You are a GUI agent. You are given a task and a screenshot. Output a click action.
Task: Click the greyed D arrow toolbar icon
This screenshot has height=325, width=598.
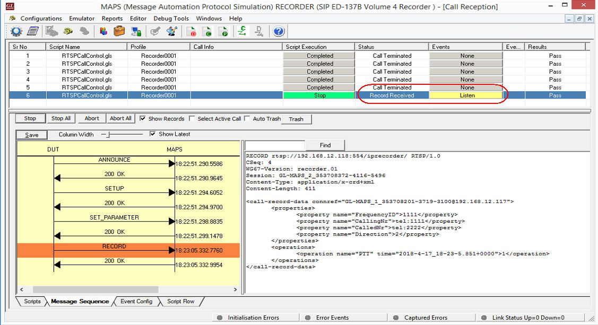[x=259, y=31]
